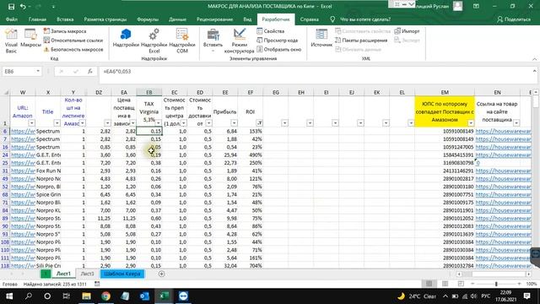
Task: Click vertical scrollbar up arrow
Action: tap(536, 92)
